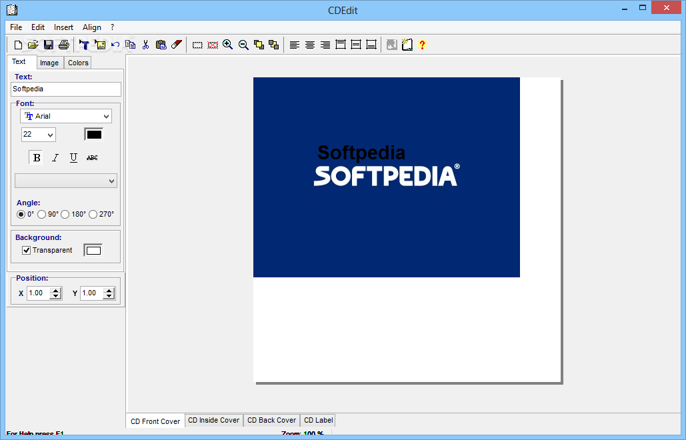Bring object to front icon

[x=259, y=45]
